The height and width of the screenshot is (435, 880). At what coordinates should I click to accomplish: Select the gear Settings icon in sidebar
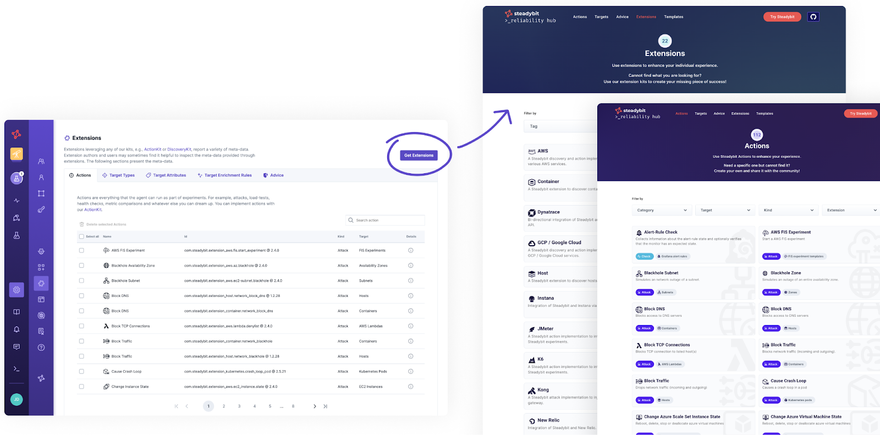(x=16, y=290)
